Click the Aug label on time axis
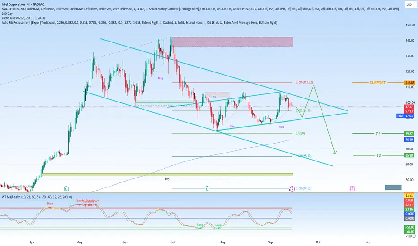The image size is (418, 246). tap(223, 242)
